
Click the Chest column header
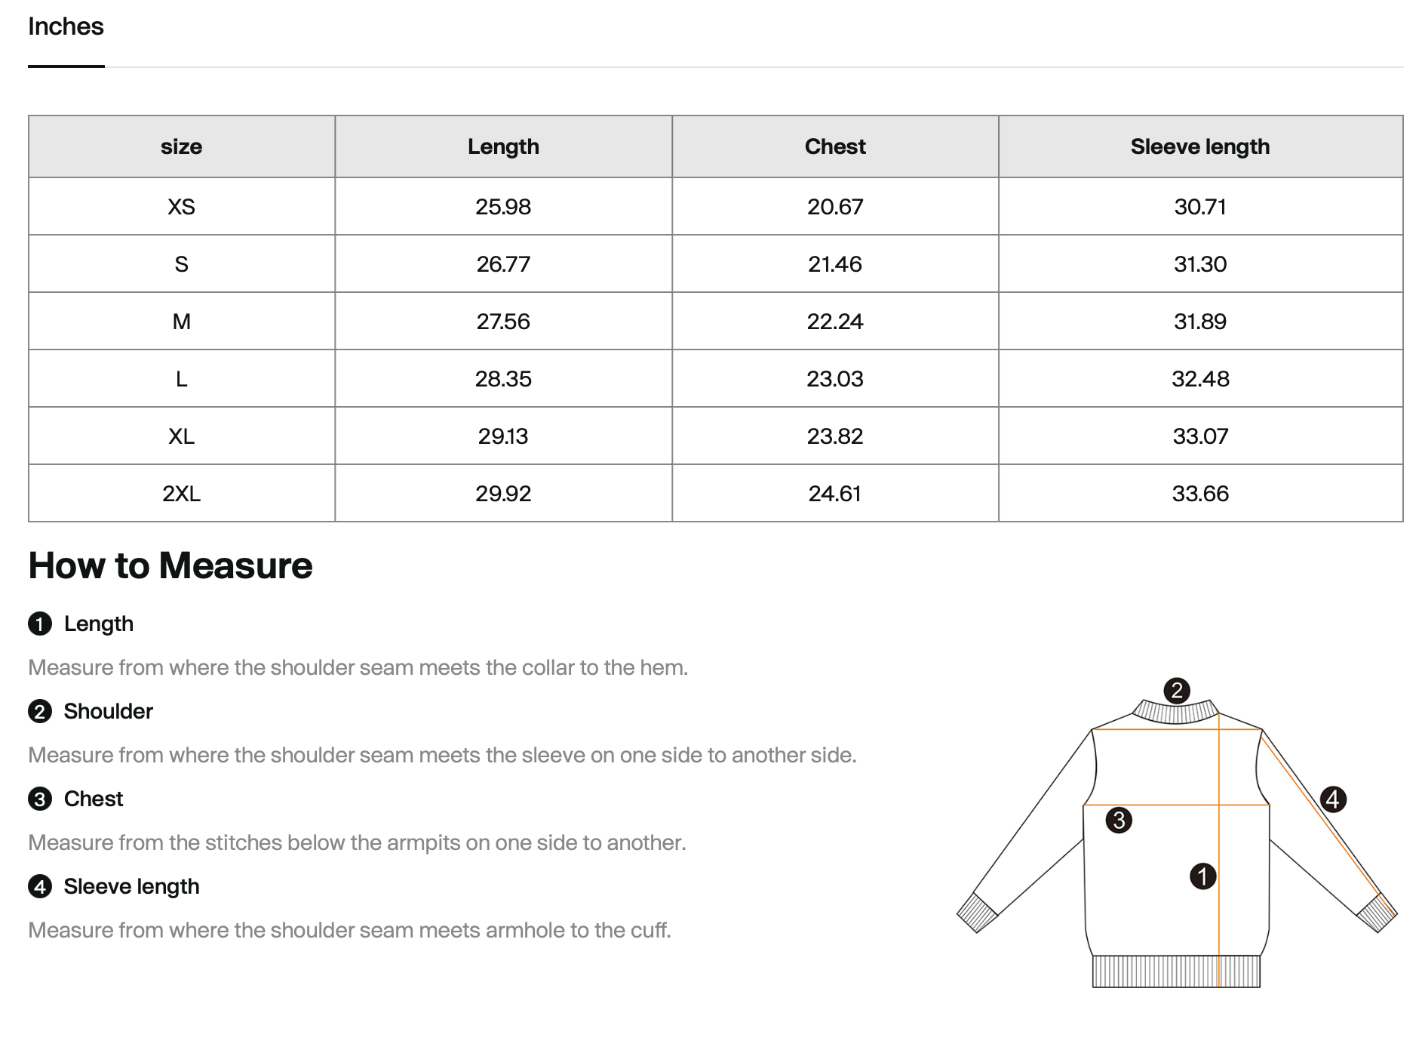(835, 146)
